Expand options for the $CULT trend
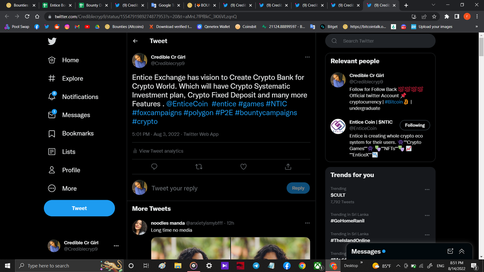The width and height of the screenshot is (484, 272). (427, 189)
